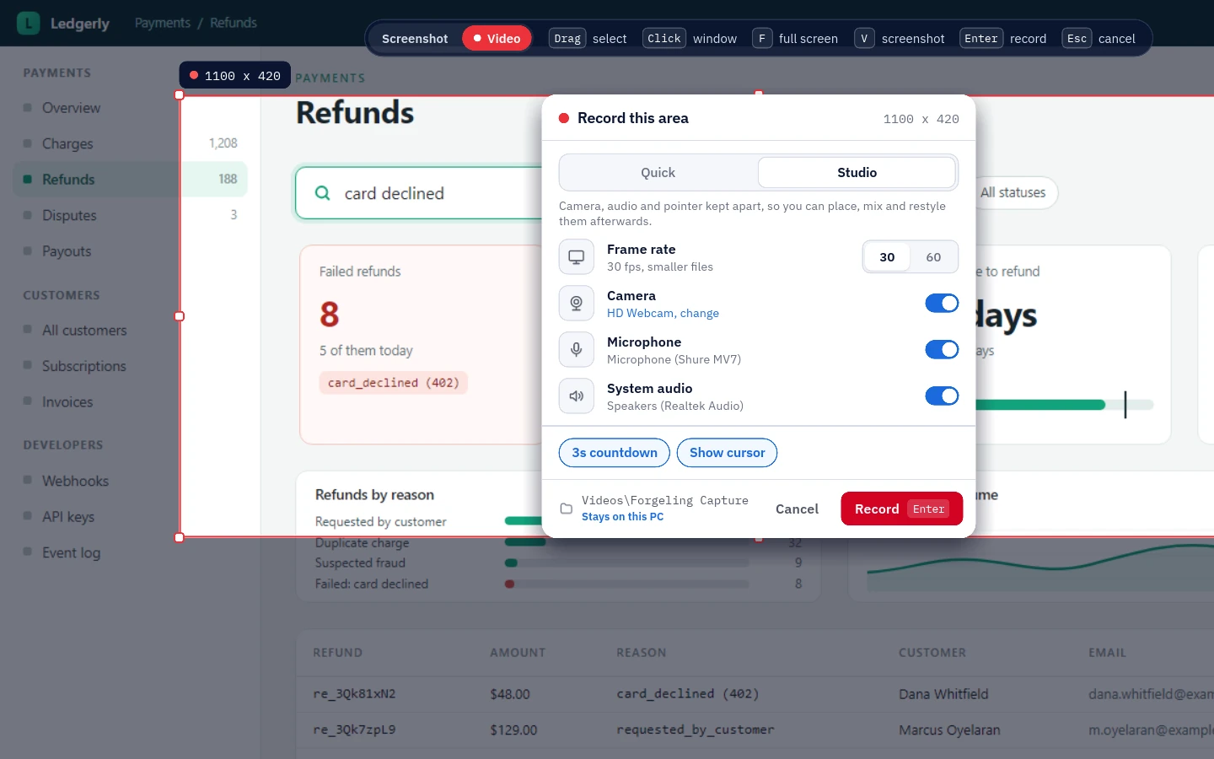Viewport: 1214px width, 759px height.
Task: Click the Camera webcam icon
Action: pos(577,304)
